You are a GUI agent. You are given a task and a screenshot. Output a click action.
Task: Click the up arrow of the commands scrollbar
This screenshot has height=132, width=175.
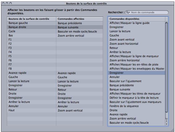pyautogui.click(x=166, y=121)
